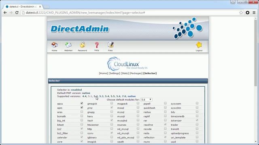The image size is (259, 145).
Task: Click the circular extension icon in toolbar
Action: tap(247, 12)
